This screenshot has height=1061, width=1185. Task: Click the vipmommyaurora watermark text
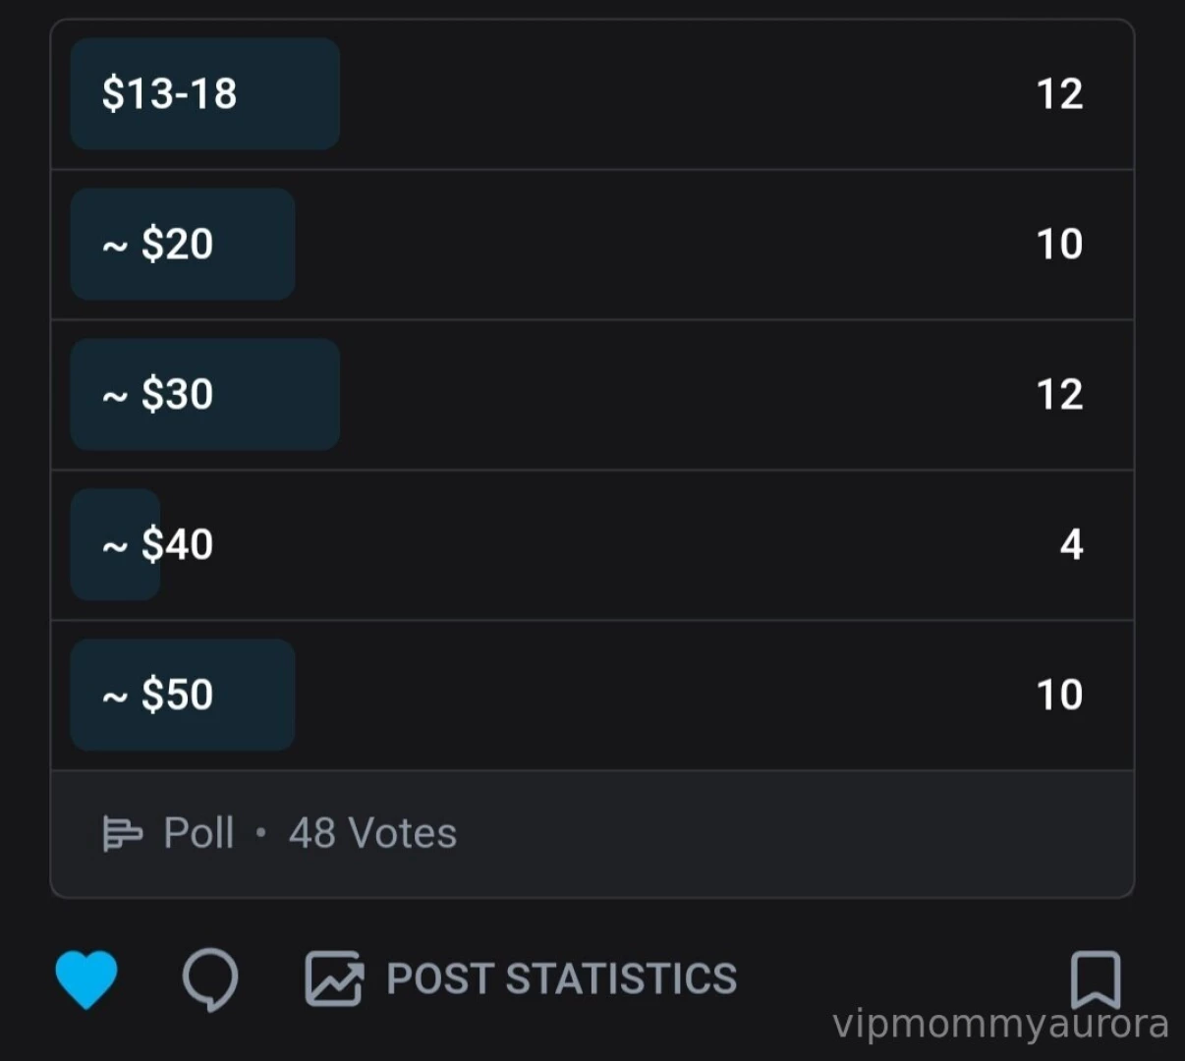[1000, 1024]
